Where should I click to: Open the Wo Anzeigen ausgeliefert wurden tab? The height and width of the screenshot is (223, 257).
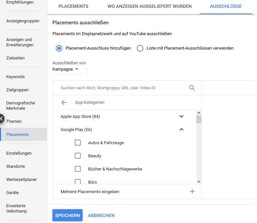149,7
